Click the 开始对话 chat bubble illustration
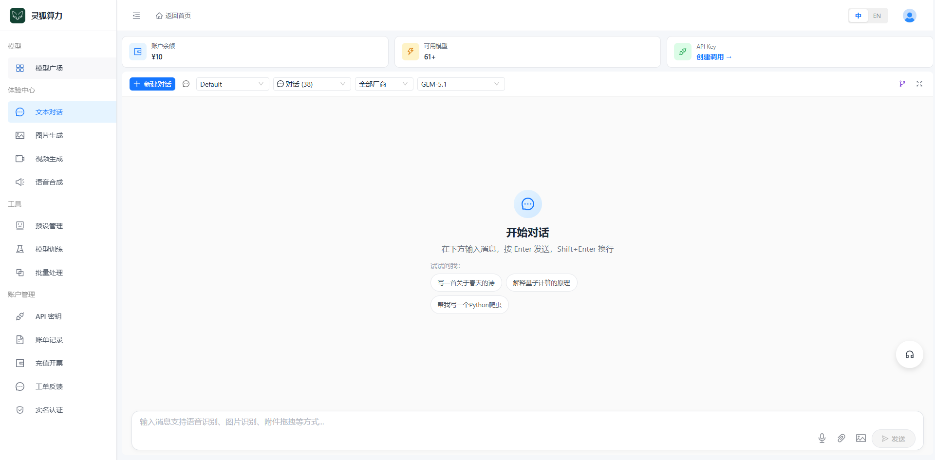This screenshot has width=935, height=460. 528,204
